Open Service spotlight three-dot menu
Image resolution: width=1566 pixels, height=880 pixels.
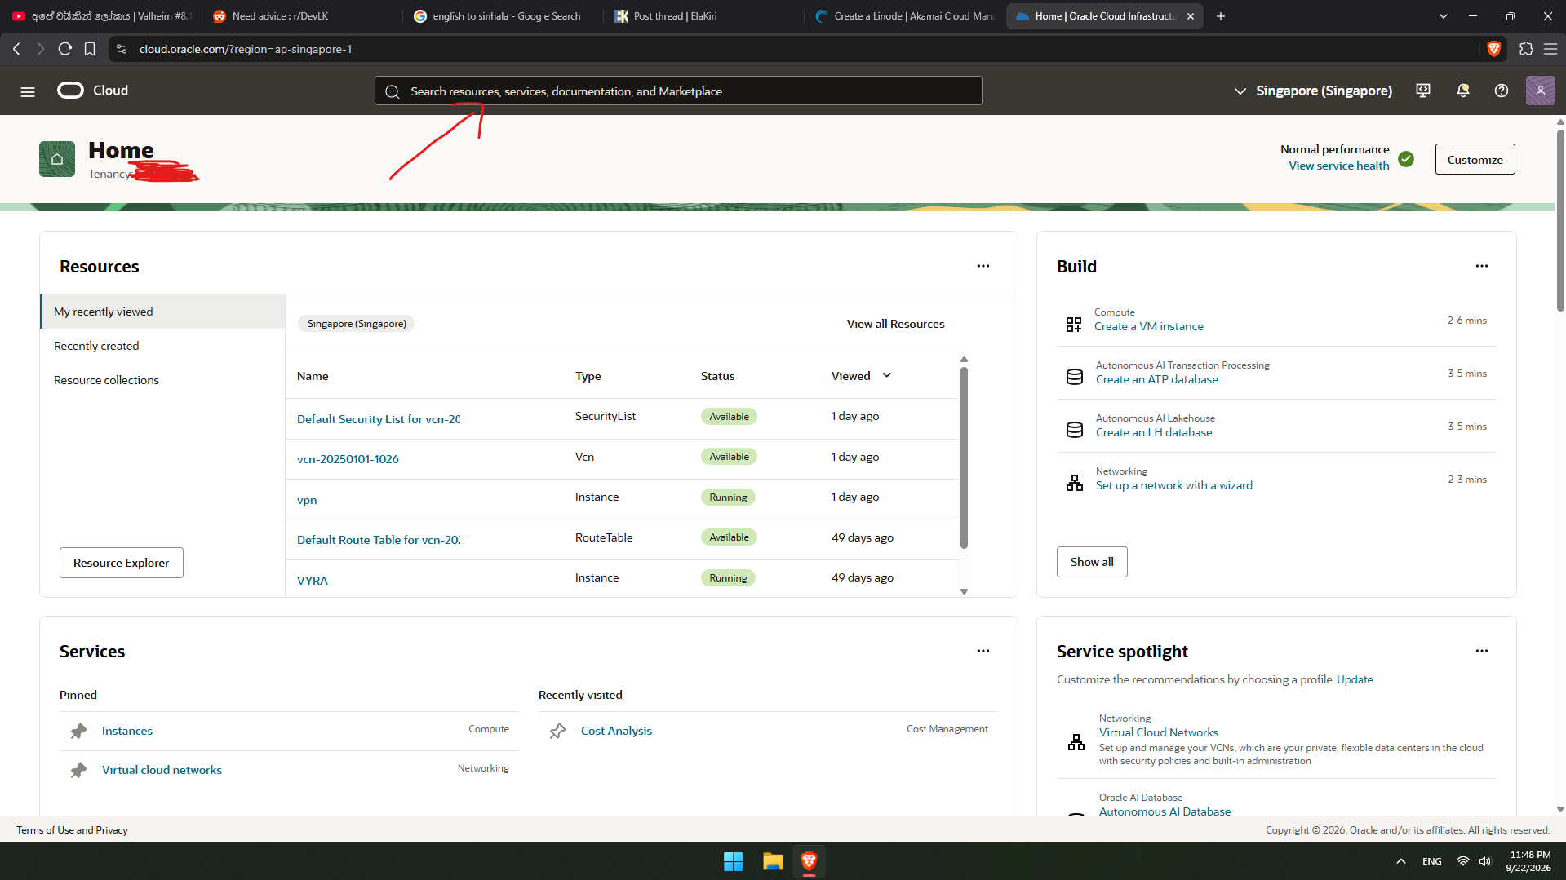(1482, 651)
